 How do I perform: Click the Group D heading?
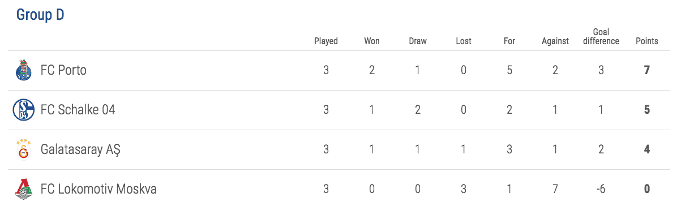click(40, 15)
